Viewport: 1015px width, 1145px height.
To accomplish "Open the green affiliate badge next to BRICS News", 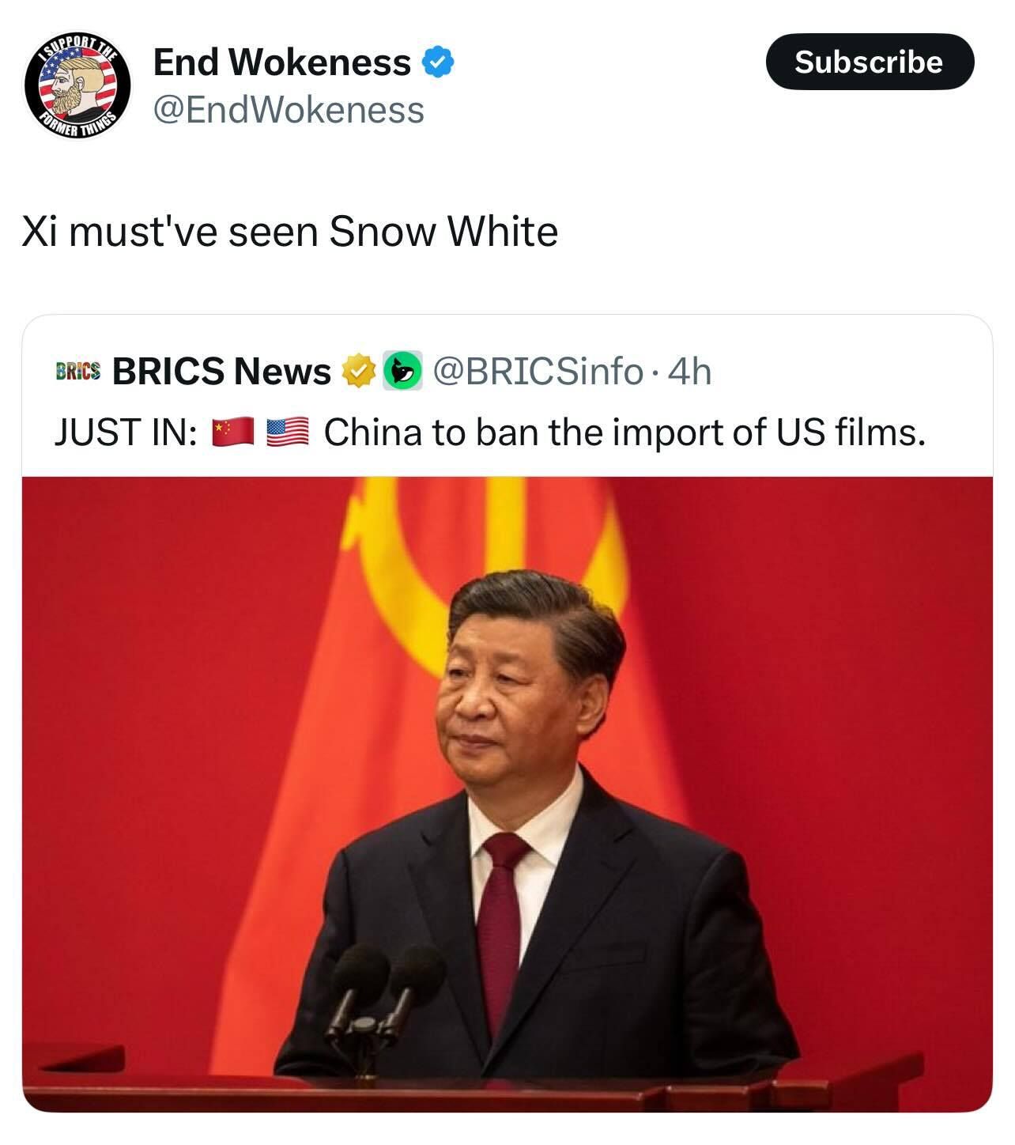I will pos(402,371).
